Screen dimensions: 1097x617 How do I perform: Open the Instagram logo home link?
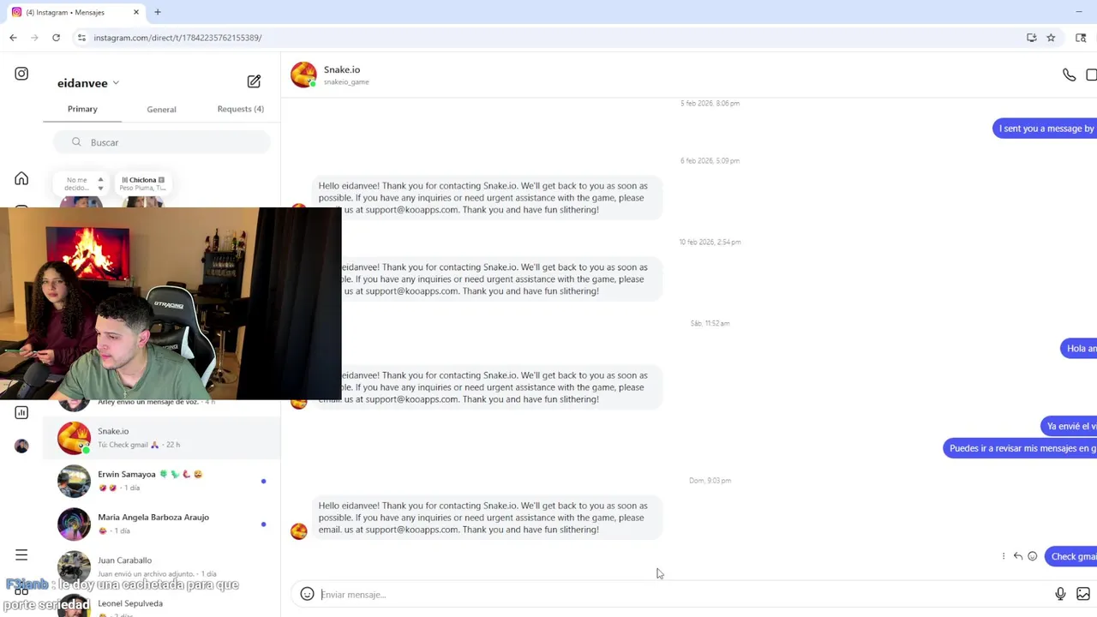pos(21,74)
